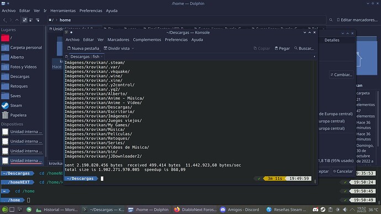Open Konsole Ayuda menu
This screenshot has width=381, height=214.
tap(197, 40)
